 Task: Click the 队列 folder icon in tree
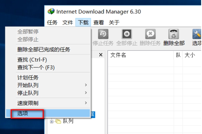click(x=58, y=121)
